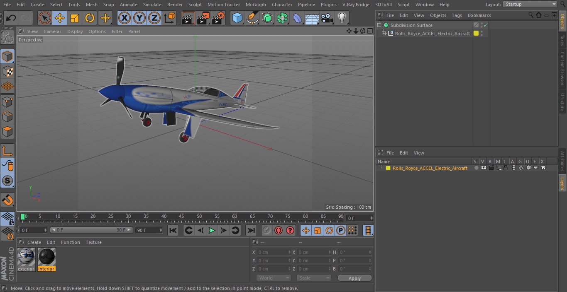The image size is (567, 292).
Task: Go to start of animation
Action: [173, 230]
